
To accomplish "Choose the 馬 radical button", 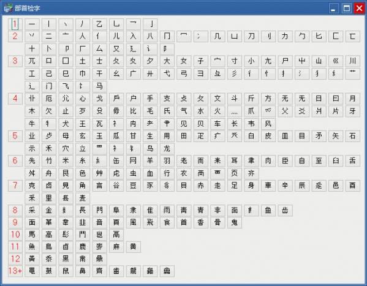I will click(x=32, y=235).
